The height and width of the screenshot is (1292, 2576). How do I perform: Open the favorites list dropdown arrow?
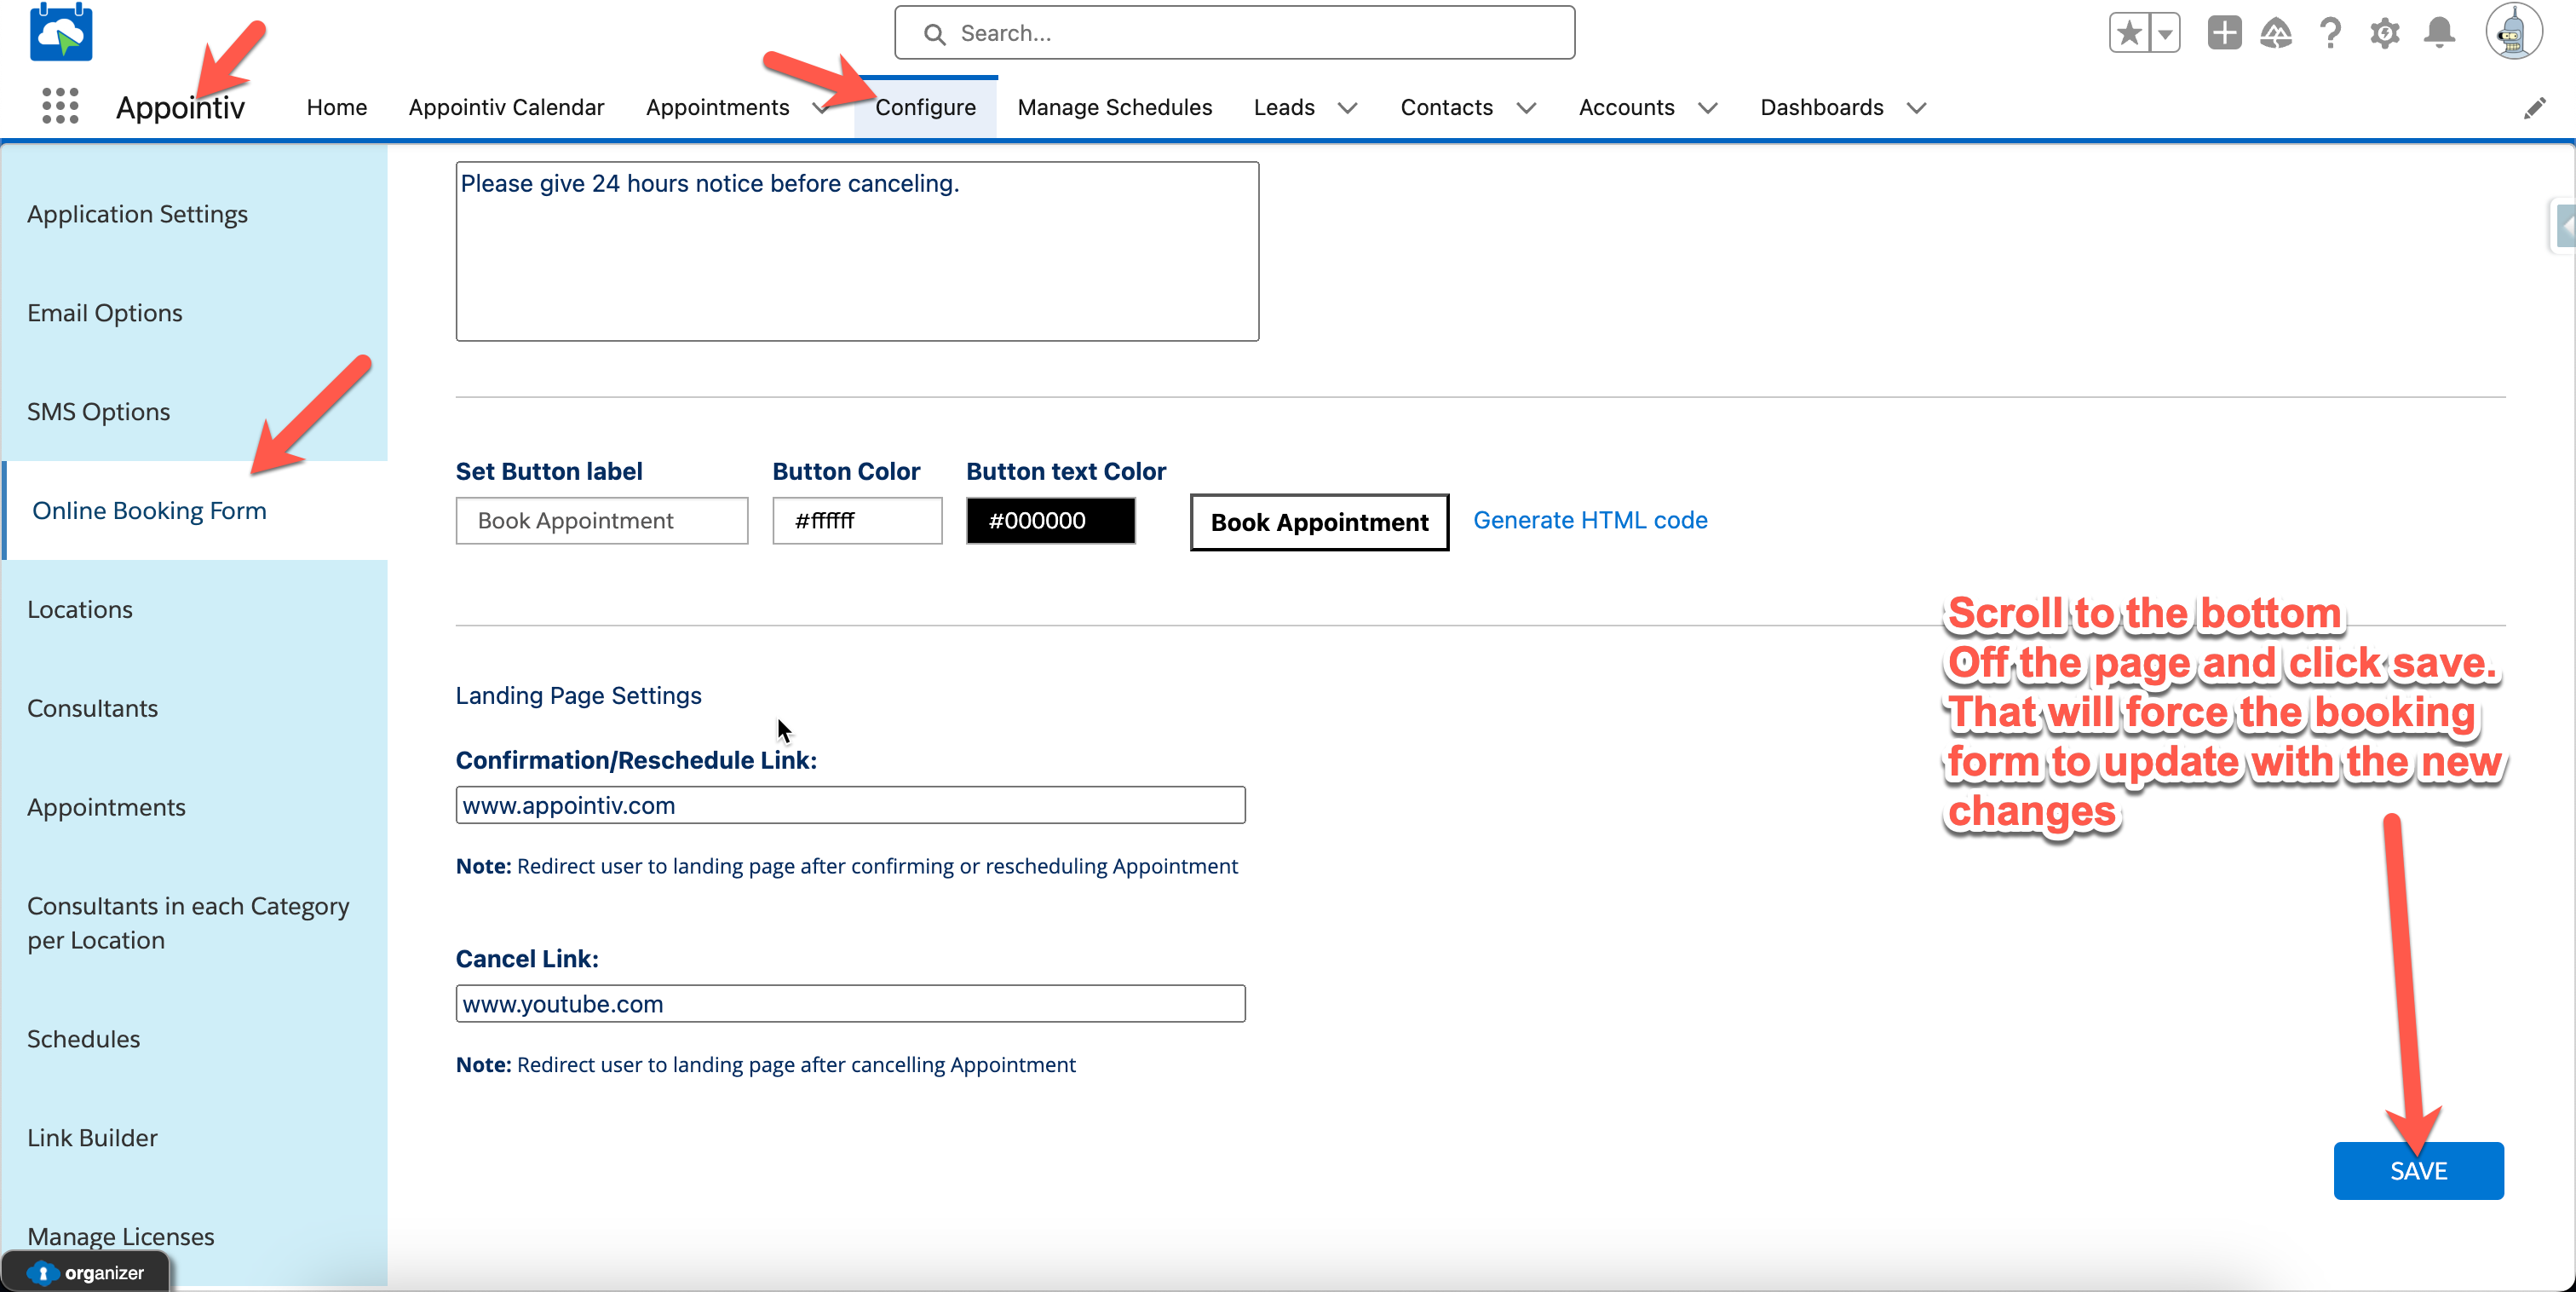click(x=2165, y=33)
